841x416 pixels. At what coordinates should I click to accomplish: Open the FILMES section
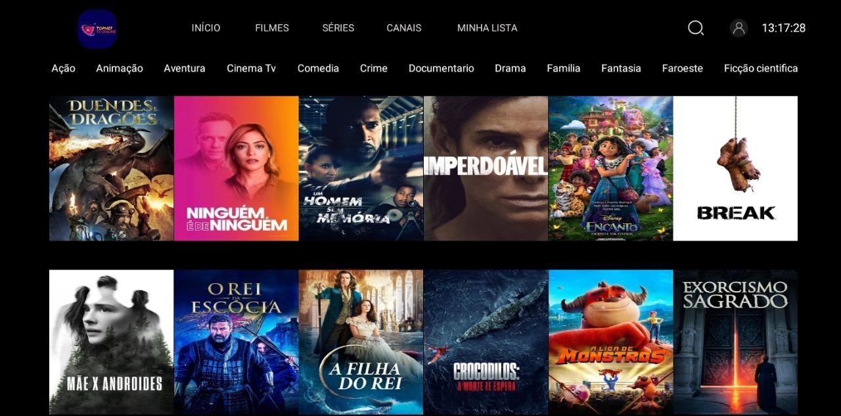point(272,28)
